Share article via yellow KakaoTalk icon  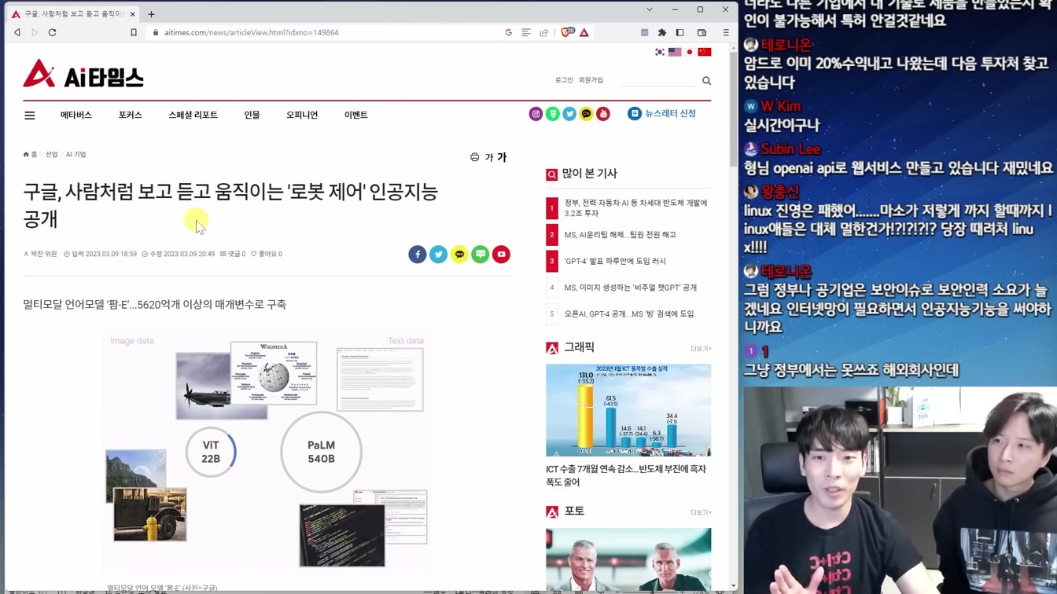click(x=459, y=255)
